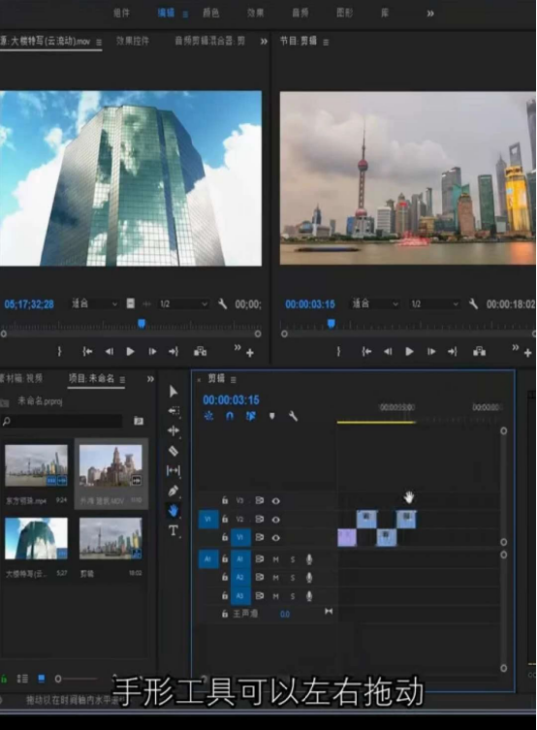Screen dimensions: 537x730
Task: Toggle lock on V3 track
Action: [225, 500]
